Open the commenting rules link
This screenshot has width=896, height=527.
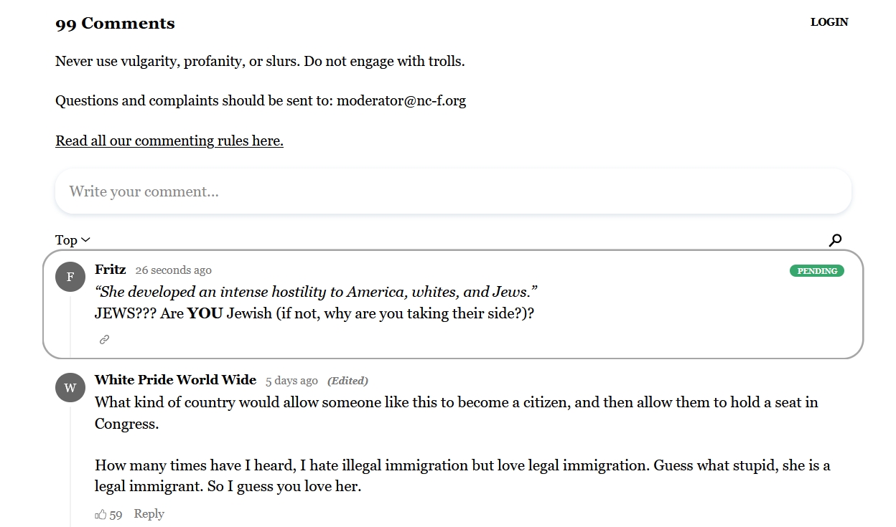click(169, 141)
